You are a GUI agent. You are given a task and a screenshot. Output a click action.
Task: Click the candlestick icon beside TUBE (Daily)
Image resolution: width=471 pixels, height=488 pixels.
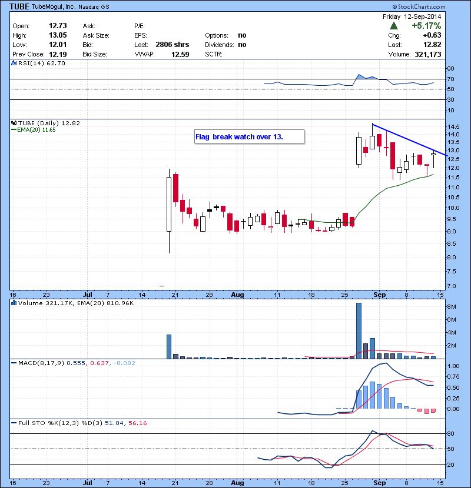[x=14, y=123]
